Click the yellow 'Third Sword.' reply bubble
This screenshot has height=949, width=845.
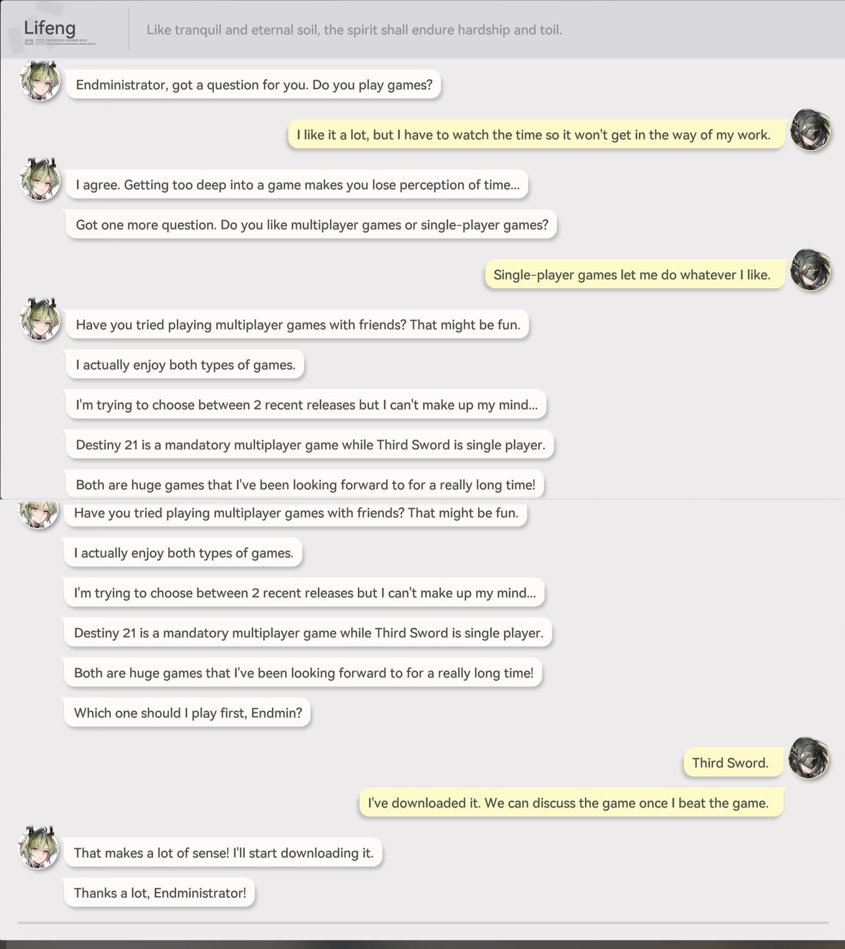click(730, 763)
